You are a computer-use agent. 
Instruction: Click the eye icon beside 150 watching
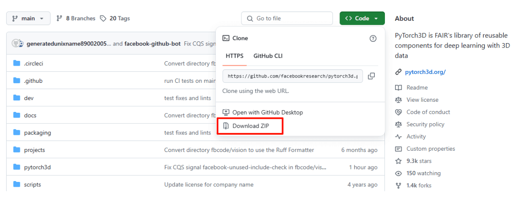(x=398, y=173)
